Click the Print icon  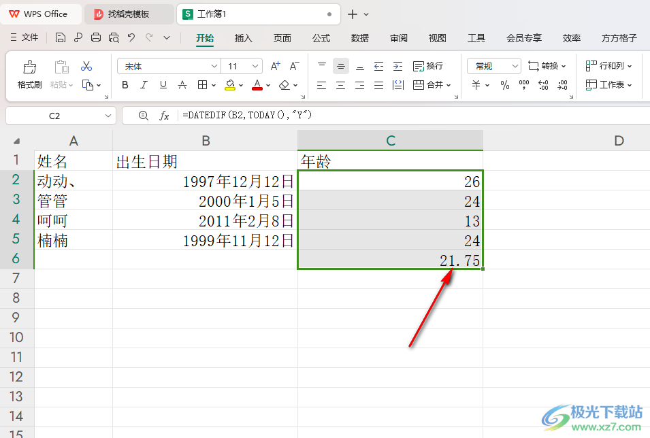(x=96, y=37)
